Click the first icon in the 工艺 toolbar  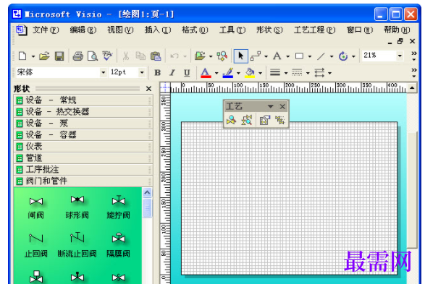pos(231,120)
